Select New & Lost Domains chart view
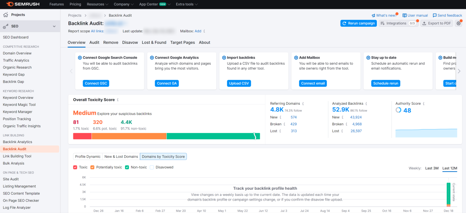466x213 pixels. coord(121,156)
